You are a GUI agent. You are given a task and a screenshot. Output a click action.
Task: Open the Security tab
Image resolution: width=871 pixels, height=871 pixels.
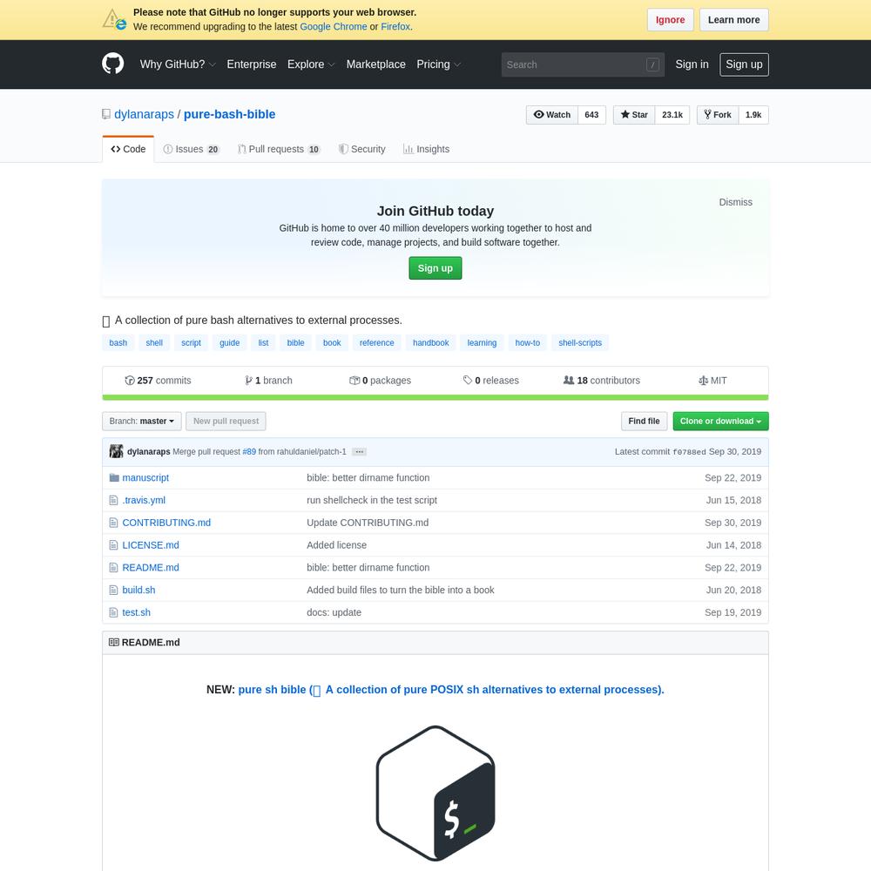point(362,149)
